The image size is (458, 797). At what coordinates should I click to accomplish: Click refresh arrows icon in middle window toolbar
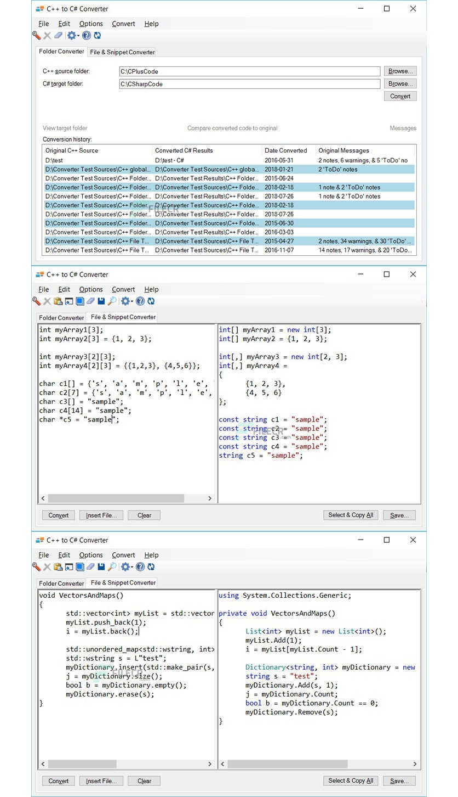(151, 301)
